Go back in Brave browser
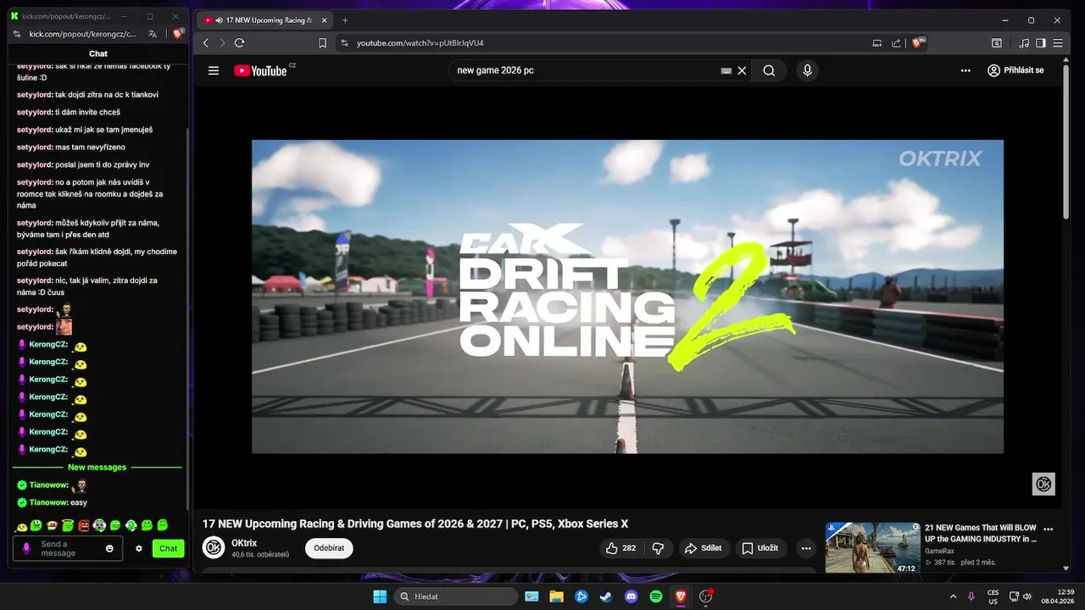The image size is (1085, 610). click(206, 43)
